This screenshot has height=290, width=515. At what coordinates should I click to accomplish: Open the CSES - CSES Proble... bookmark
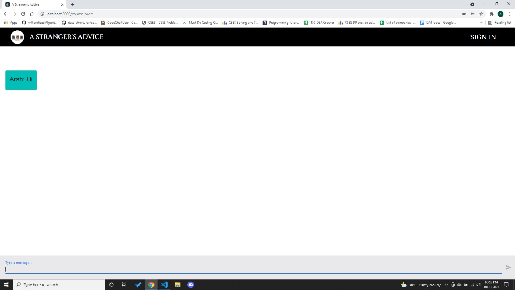160,23
